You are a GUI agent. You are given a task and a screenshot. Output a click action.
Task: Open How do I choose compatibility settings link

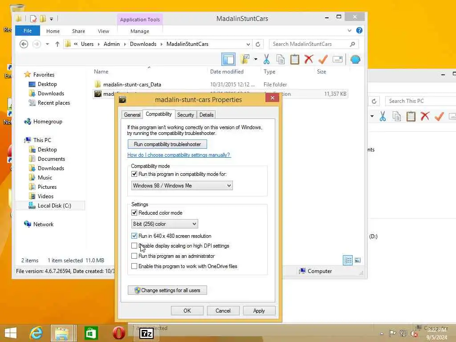click(179, 155)
